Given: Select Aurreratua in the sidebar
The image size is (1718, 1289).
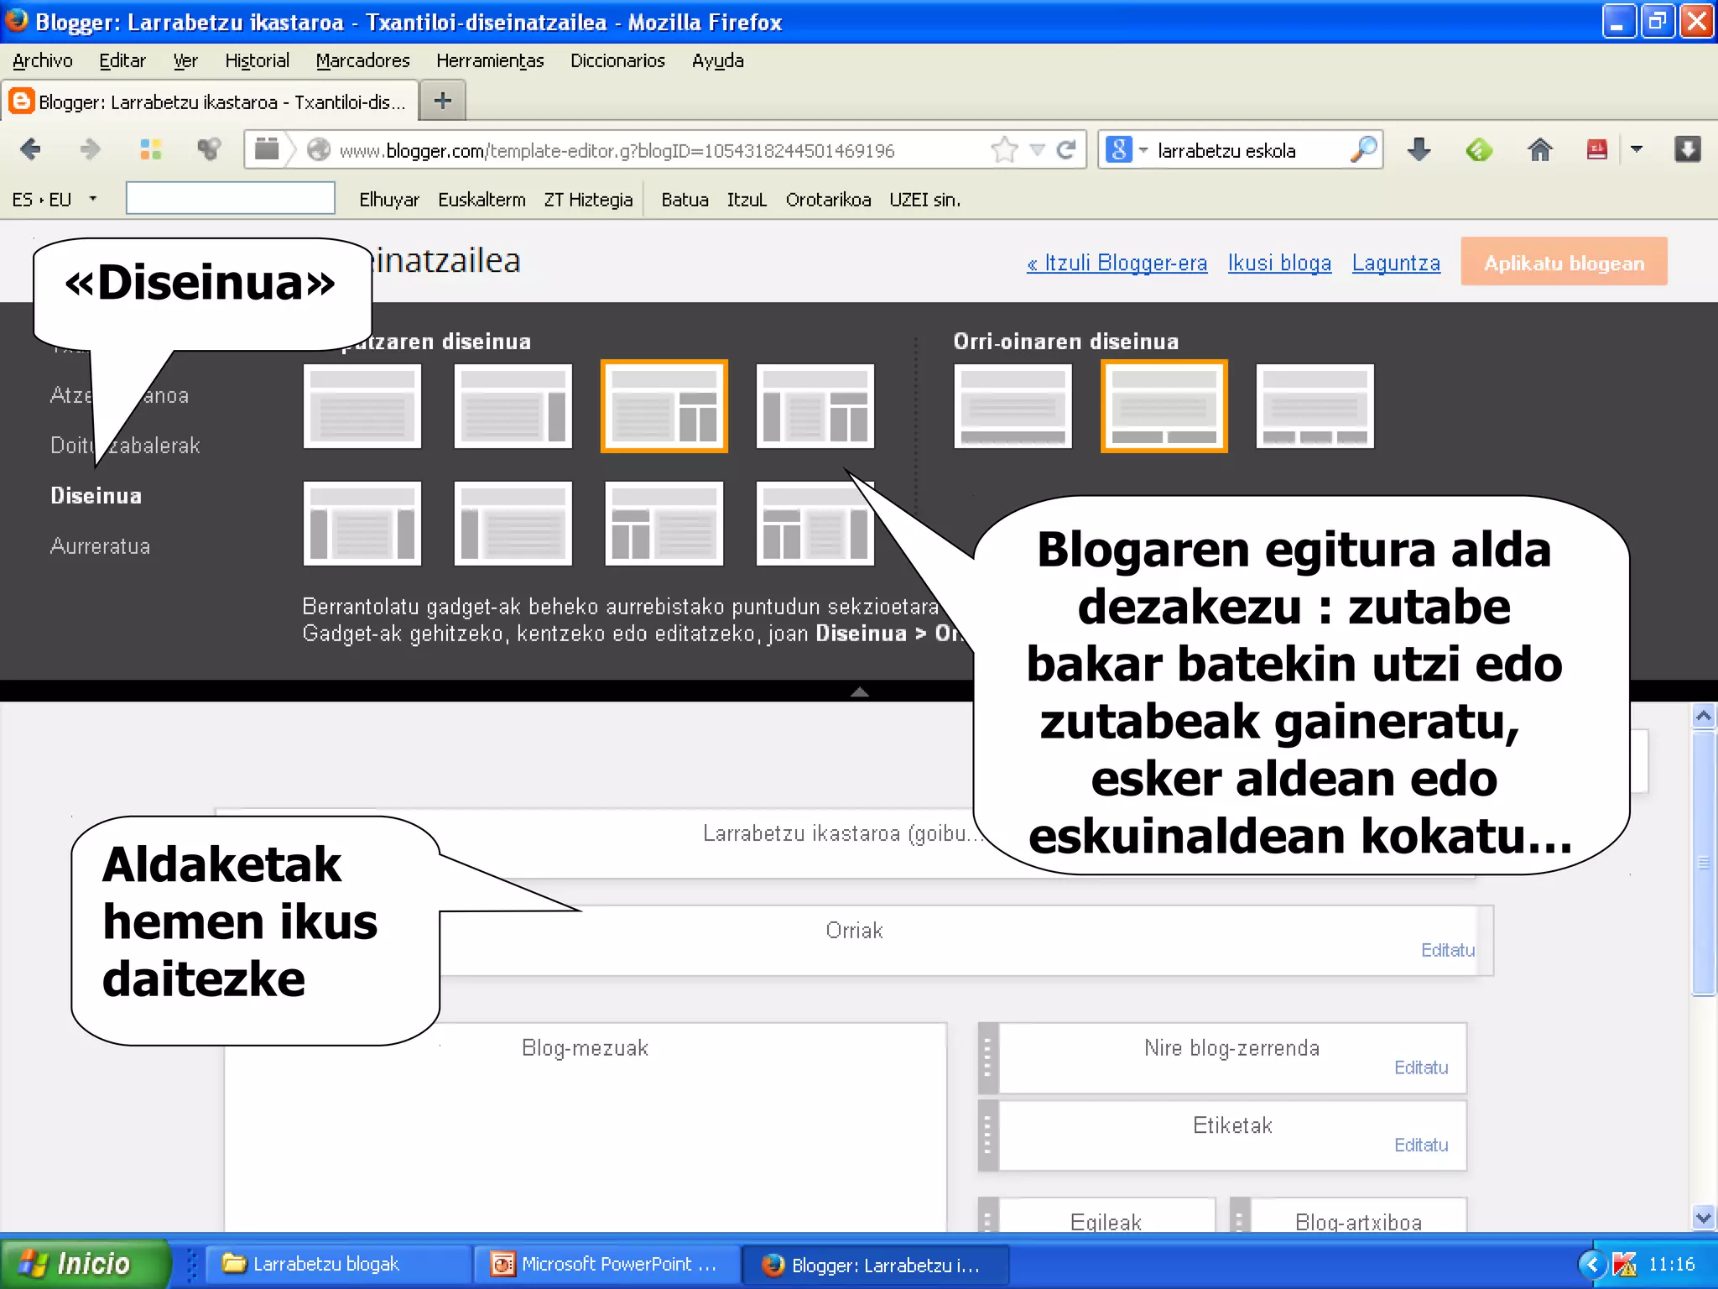Looking at the screenshot, I should tap(101, 546).
